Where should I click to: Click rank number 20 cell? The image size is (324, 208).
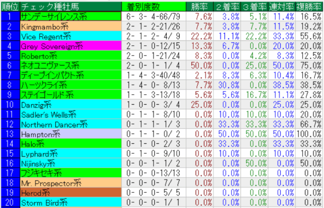[x=10, y=202]
